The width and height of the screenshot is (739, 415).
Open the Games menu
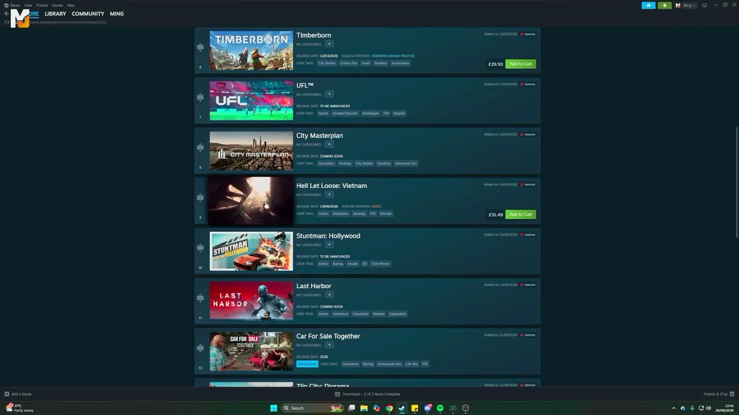(57, 5)
